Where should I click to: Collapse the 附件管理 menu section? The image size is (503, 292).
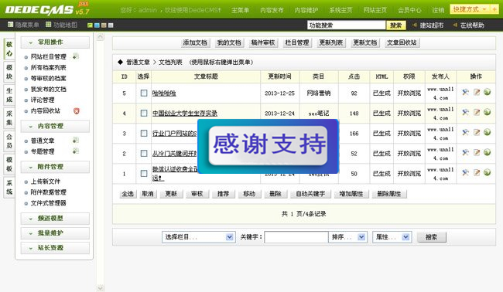coord(55,167)
